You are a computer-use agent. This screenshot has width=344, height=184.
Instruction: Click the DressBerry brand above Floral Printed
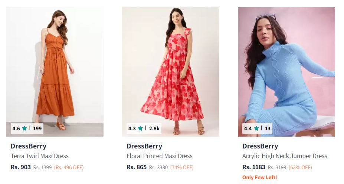click(x=144, y=146)
